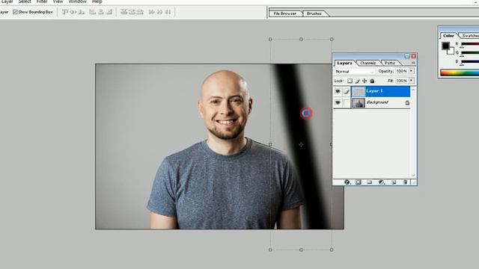Open the Select menu

tap(25, 1)
